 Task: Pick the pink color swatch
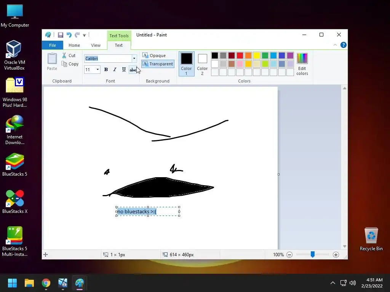tap(240, 64)
